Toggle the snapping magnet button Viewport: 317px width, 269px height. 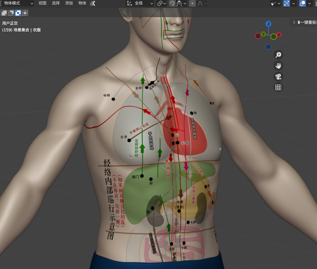click(x=172, y=3)
